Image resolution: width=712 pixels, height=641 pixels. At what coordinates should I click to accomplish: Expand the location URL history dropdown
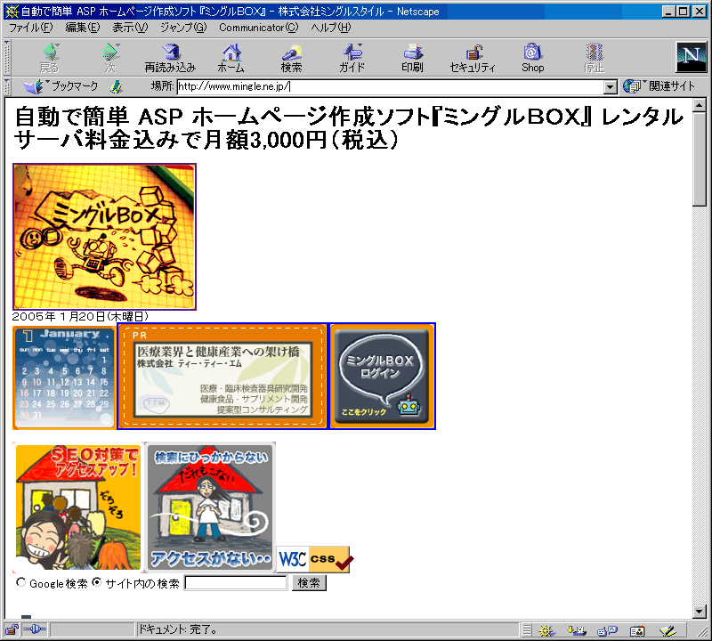(x=611, y=86)
